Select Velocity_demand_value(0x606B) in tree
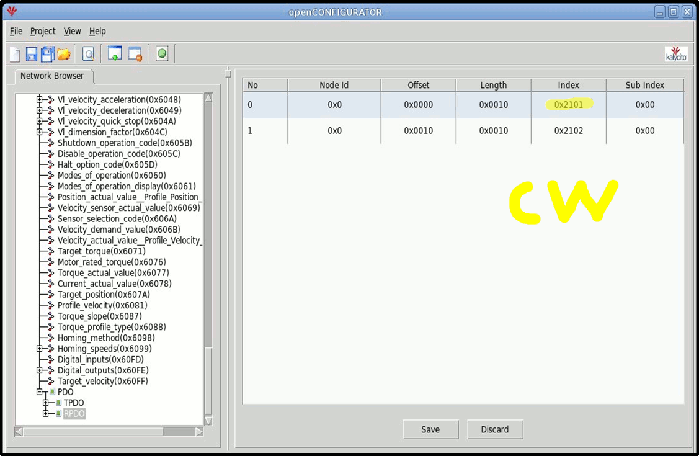 point(118,230)
